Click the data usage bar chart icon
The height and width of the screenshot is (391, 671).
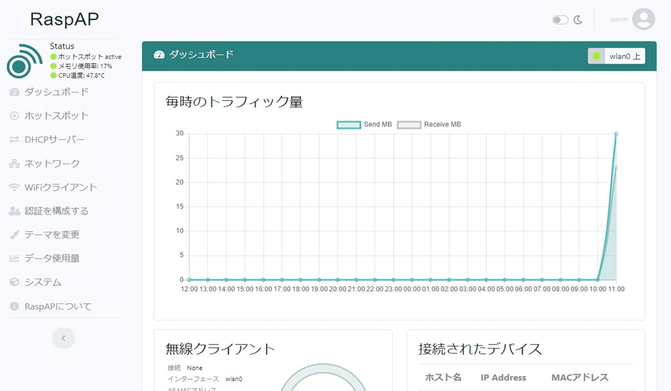15,259
